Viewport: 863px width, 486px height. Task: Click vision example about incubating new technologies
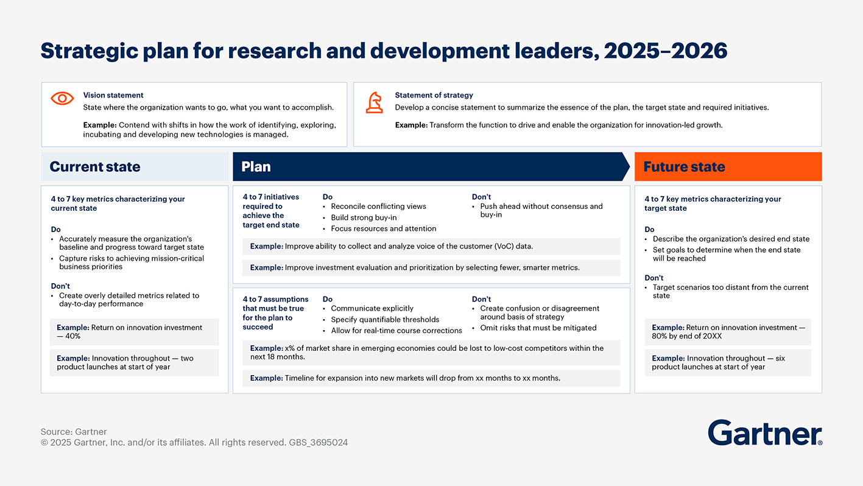pos(210,130)
